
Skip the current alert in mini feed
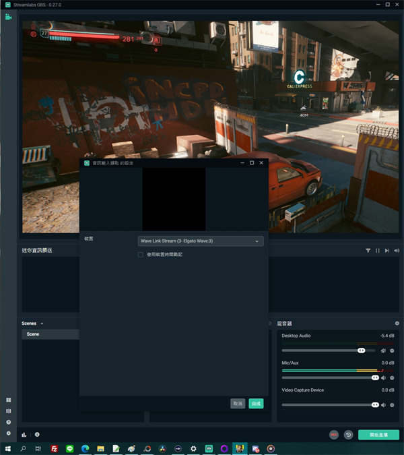(x=387, y=251)
